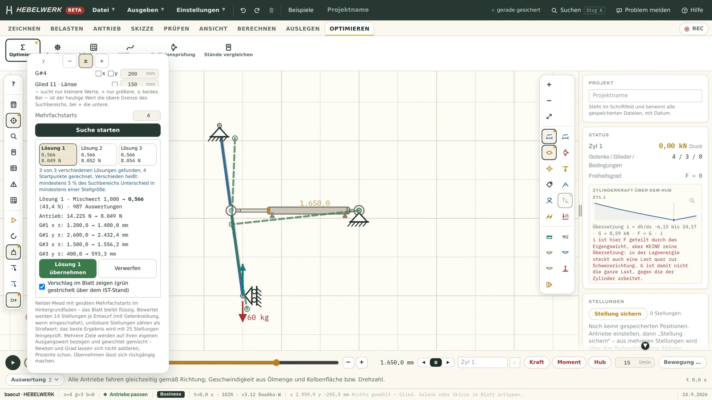Uncheck Vorschlag im Blatt zeigen
This screenshot has width=712, height=400.
(x=42, y=287)
